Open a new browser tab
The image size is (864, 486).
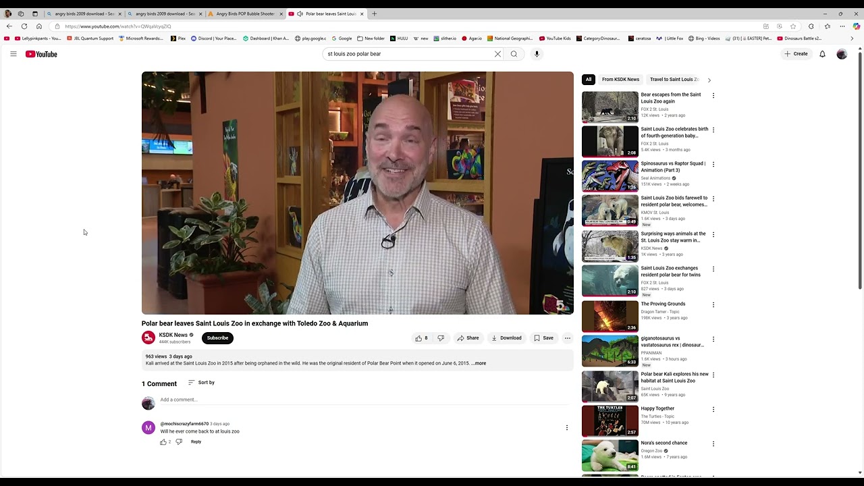374,13
